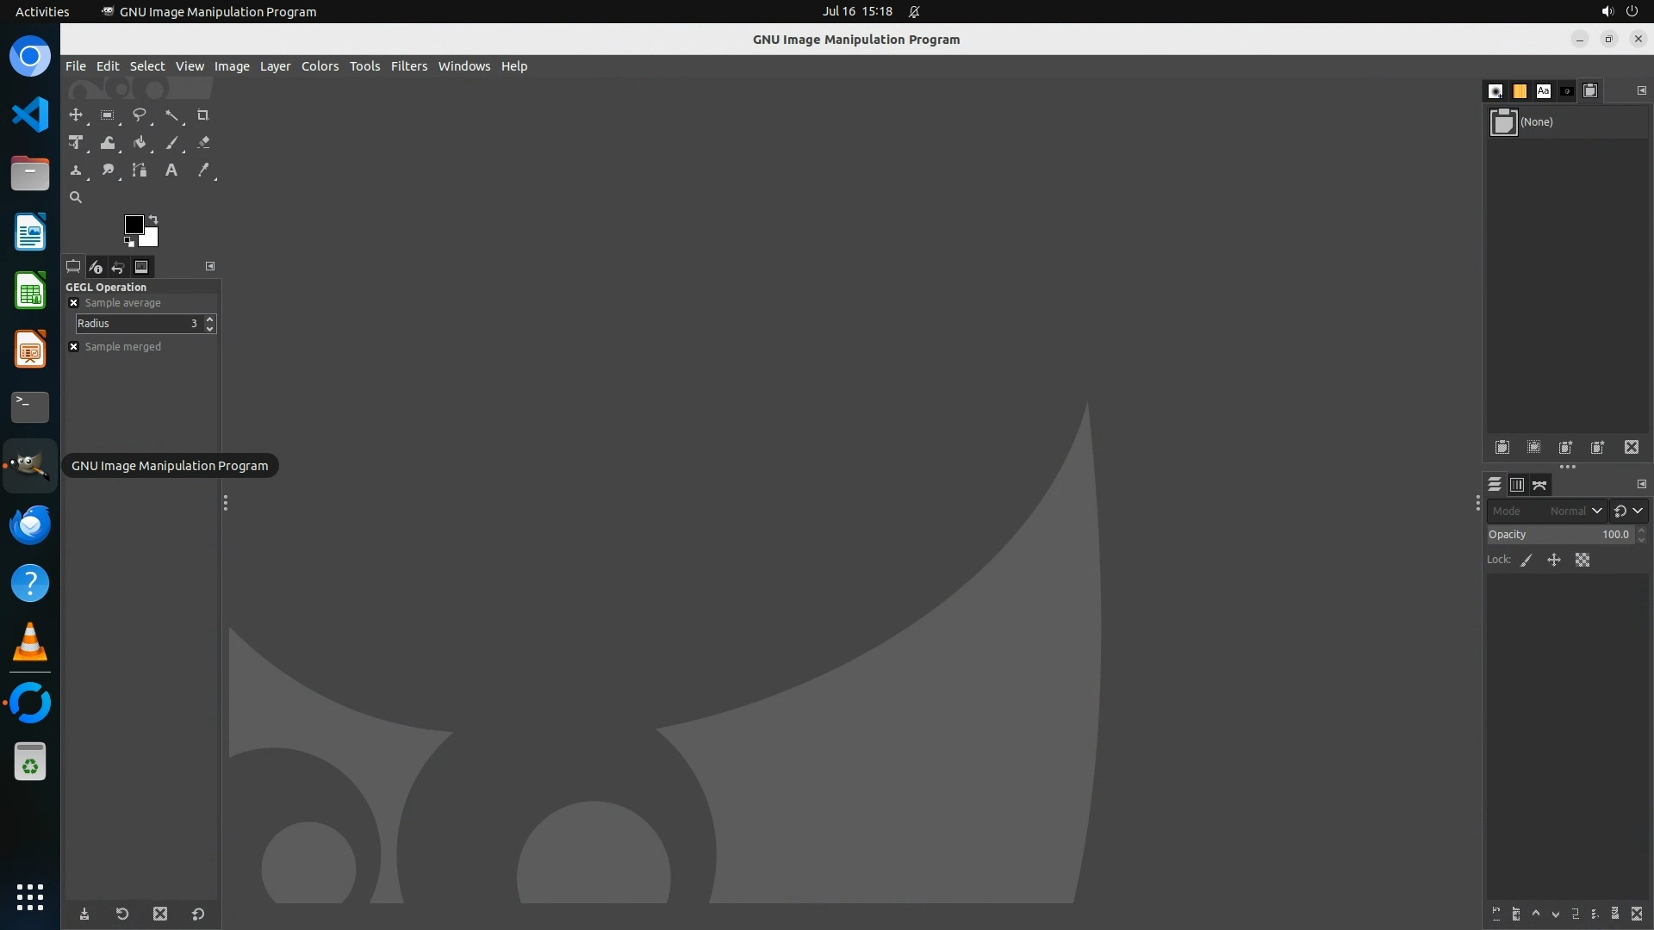
Task: Select the Bucket Fill tool
Action: (x=140, y=143)
